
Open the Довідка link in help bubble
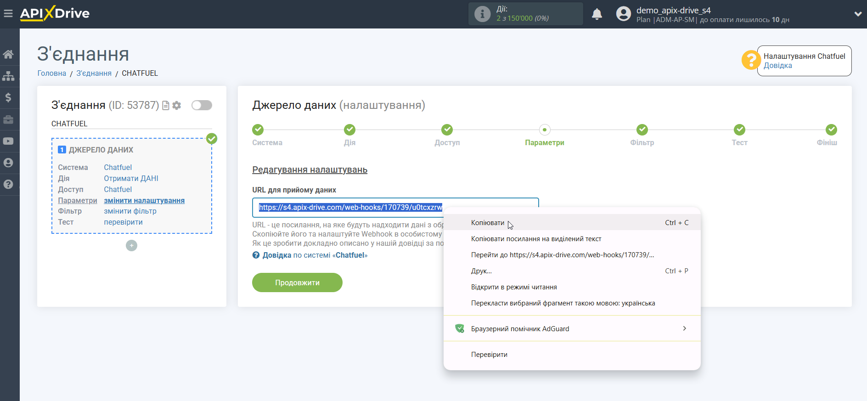[x=777, y=66]
